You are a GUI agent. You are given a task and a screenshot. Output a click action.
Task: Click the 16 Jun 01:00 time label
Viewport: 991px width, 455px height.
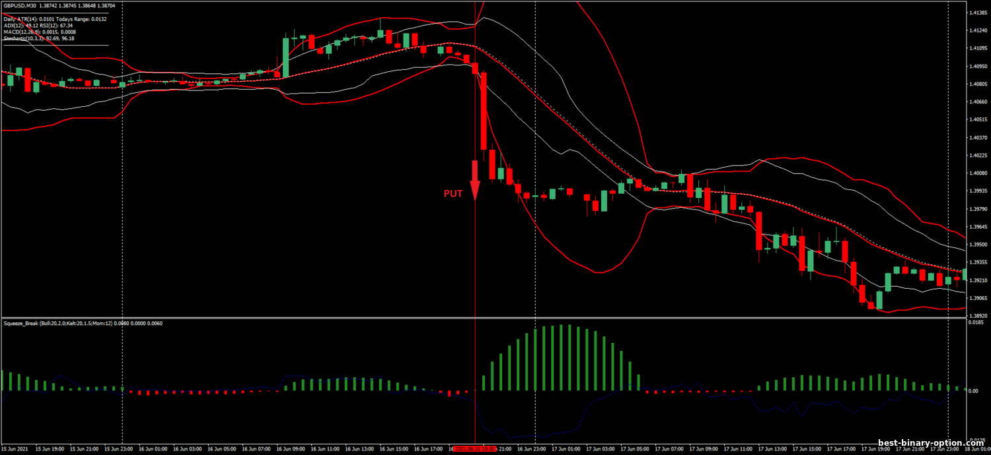coord(152,449)
